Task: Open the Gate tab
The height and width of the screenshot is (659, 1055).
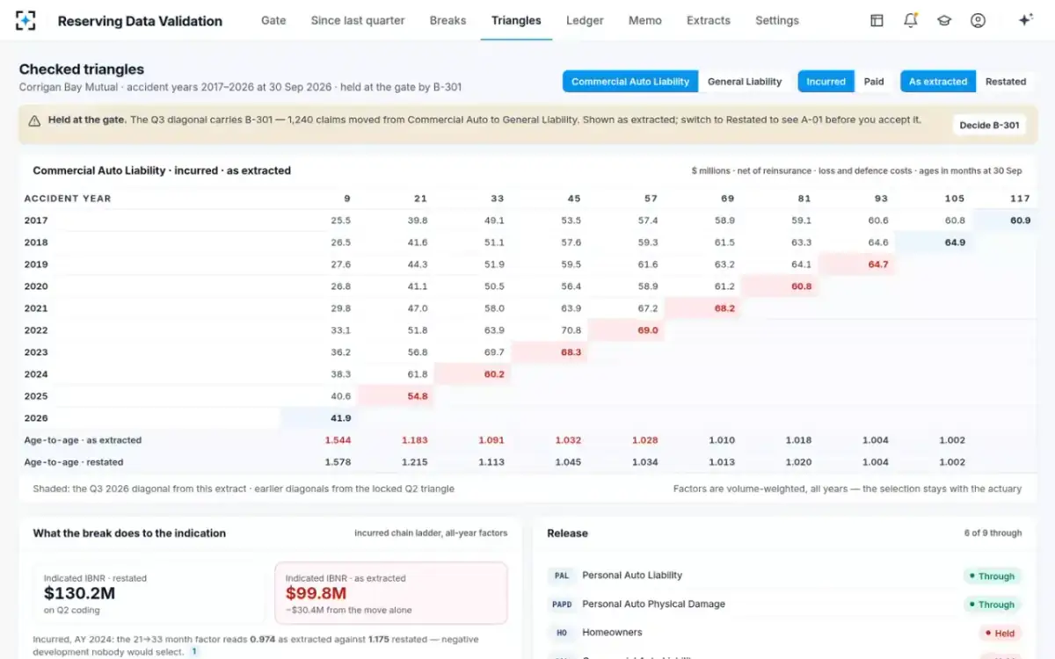Action: (x=273, y=20)
